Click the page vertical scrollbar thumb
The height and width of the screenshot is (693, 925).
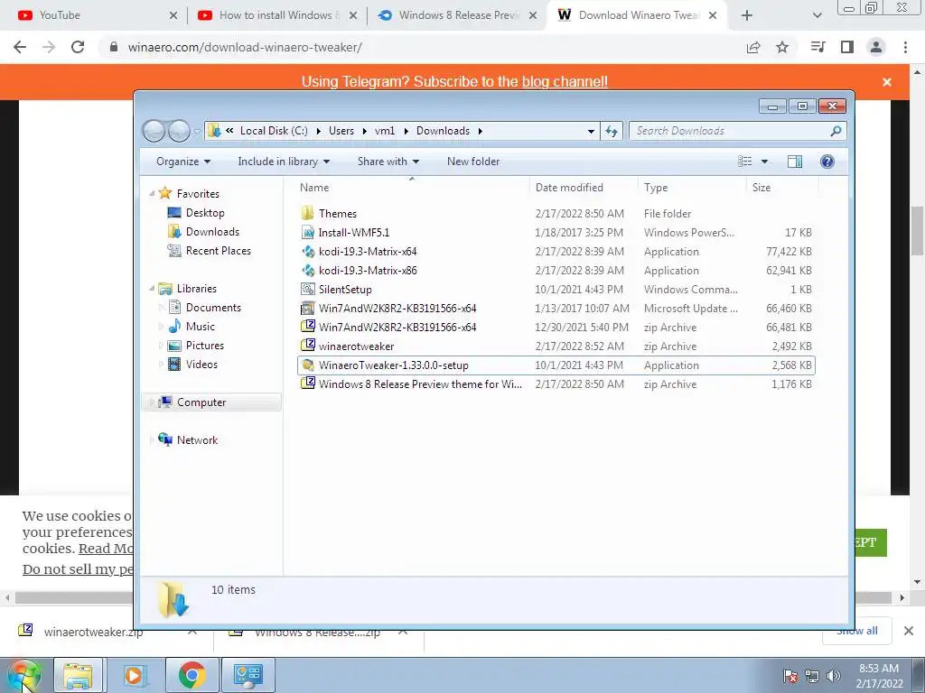click(x=917, y=230)
